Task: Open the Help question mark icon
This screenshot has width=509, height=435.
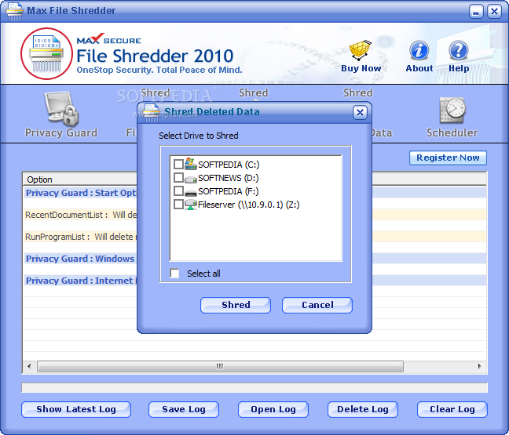Action: (x=459, y=50)
